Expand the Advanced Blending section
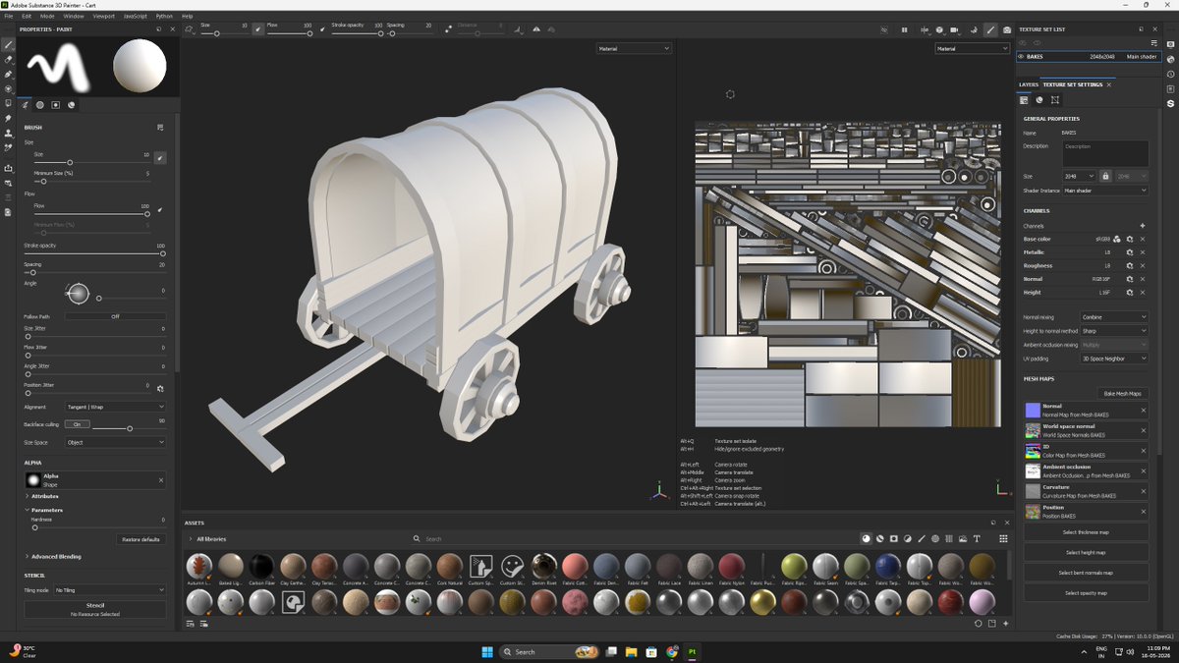 click(56, 556)
